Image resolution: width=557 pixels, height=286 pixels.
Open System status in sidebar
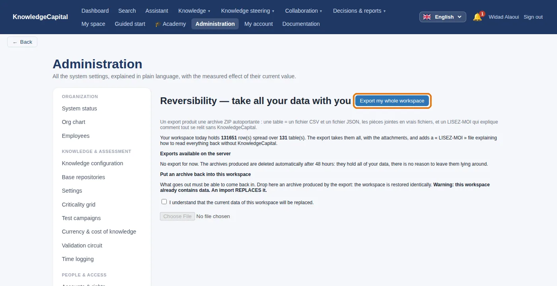(x=79, y=108)
